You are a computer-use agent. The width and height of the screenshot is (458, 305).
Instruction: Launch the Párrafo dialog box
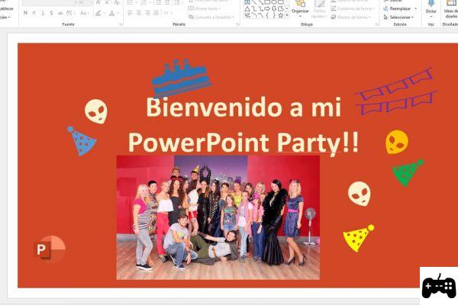coord(237,25)
